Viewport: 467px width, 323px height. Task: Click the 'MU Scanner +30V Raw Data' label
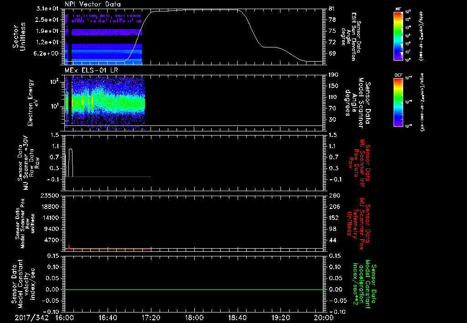(x=28, y=163)
